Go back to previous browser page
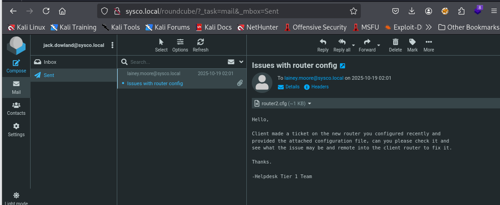Screen dimensions: 500x205 tap(13, 11)
